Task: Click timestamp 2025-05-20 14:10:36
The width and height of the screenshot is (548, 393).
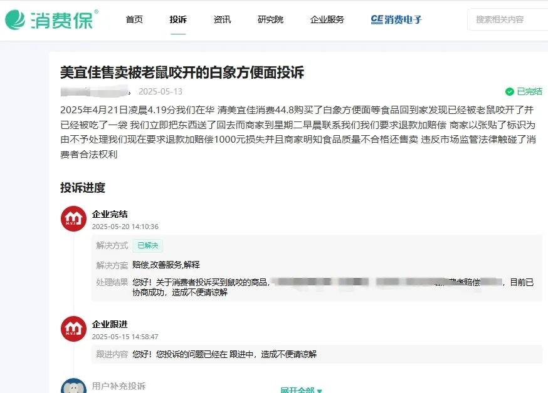Action: (x=125, y=227)
